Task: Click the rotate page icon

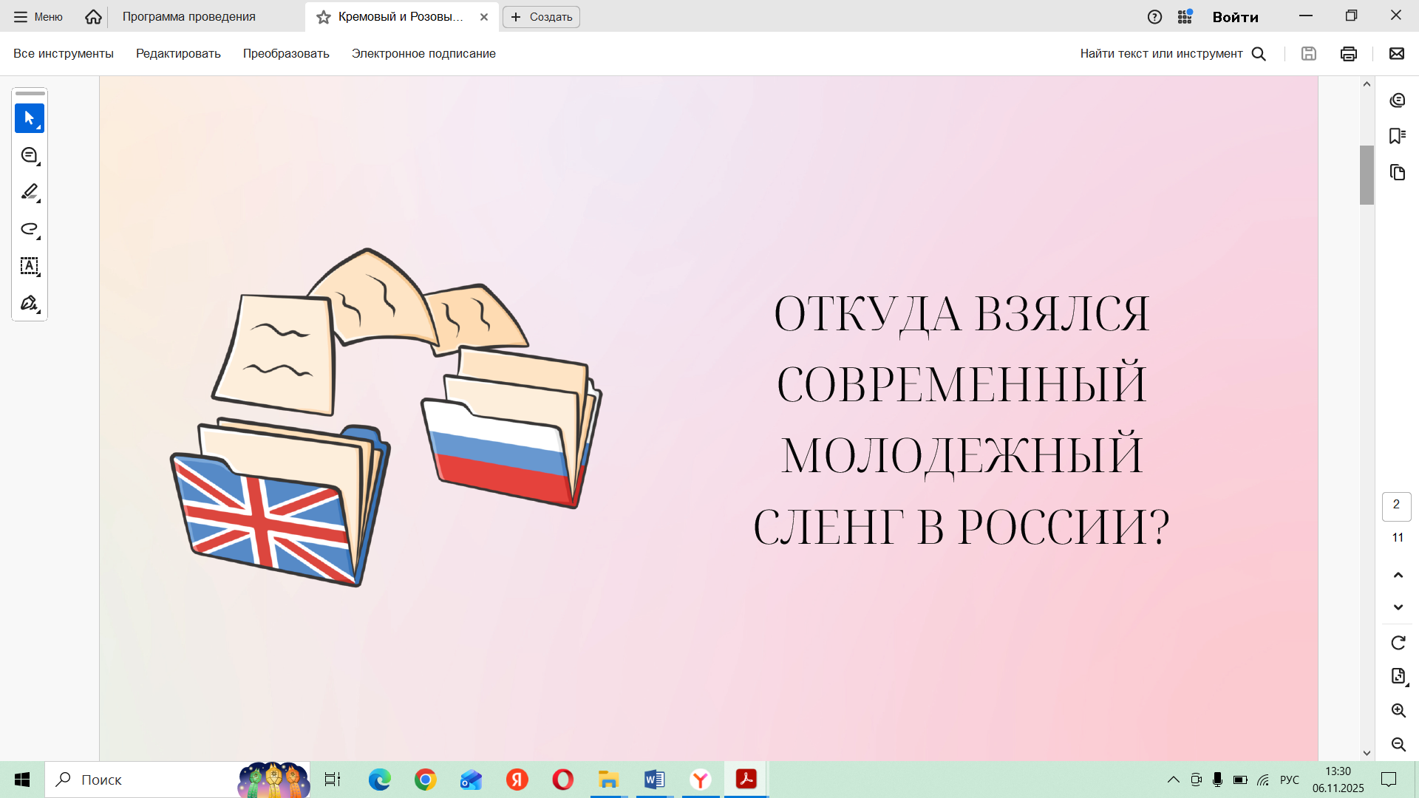Action: tap(1398, 643)
